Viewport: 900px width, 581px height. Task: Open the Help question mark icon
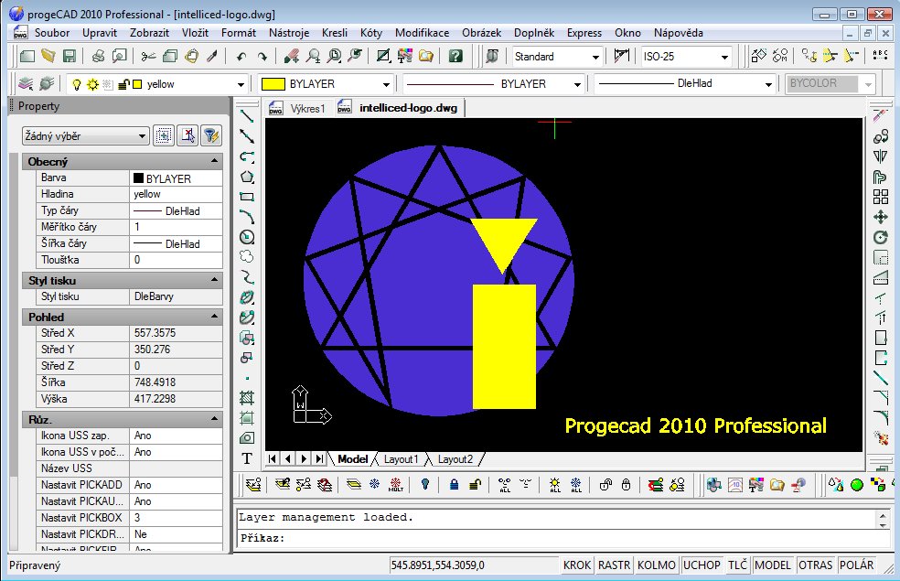455,56
